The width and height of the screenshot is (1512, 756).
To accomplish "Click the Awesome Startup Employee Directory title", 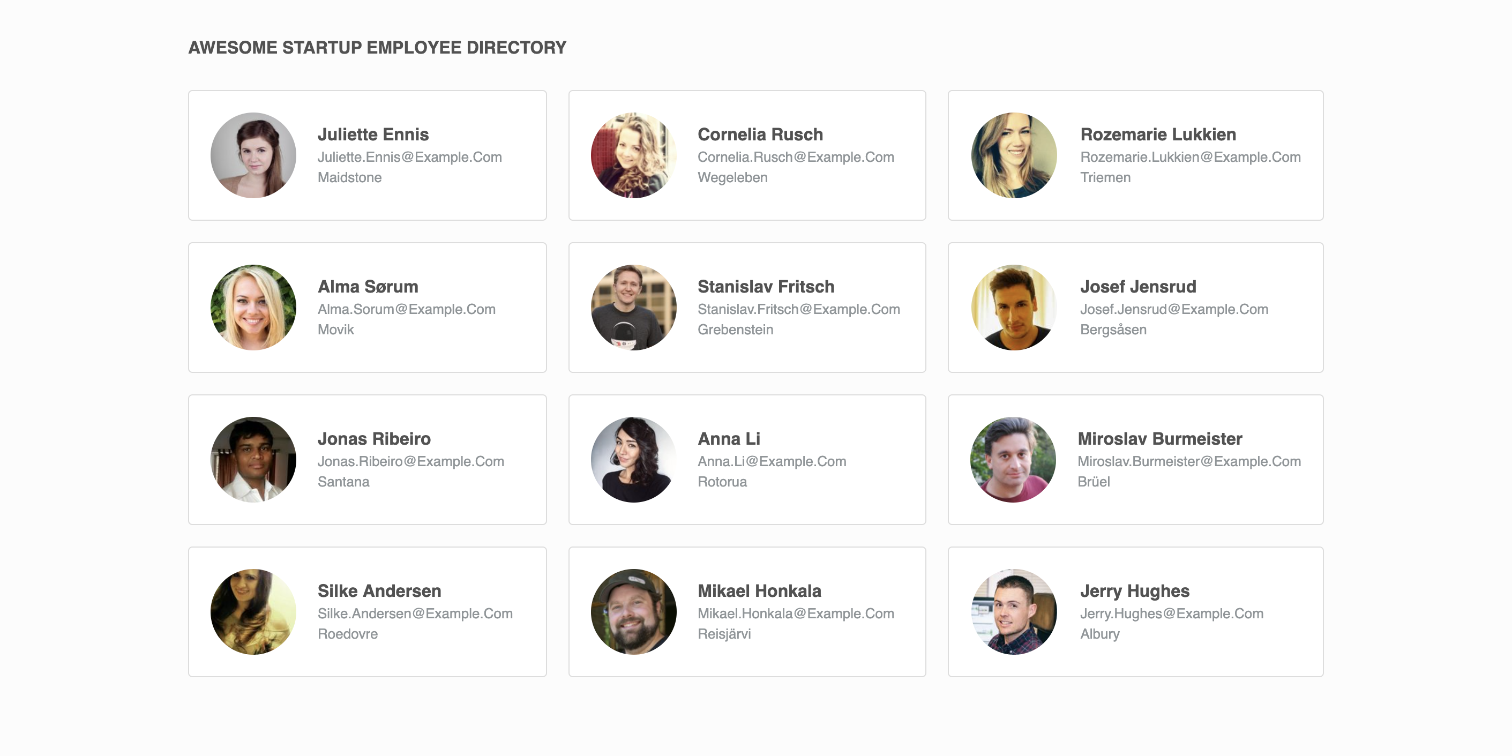I will 377,48.
